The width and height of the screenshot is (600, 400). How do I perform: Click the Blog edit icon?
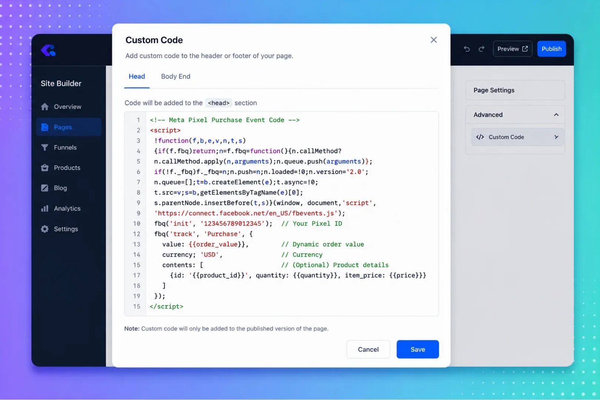click(45, 188)
